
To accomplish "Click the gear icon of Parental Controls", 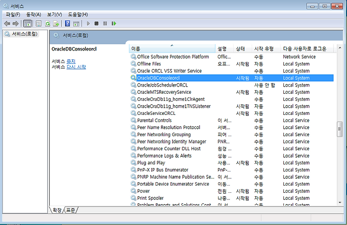I will coord(133,120).
